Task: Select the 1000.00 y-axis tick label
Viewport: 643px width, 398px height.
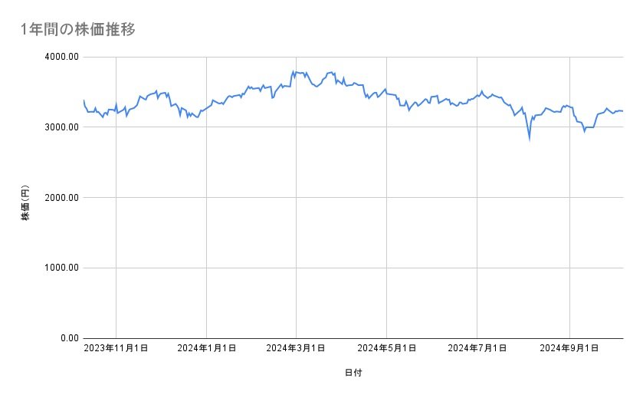Action: (61, 268)
